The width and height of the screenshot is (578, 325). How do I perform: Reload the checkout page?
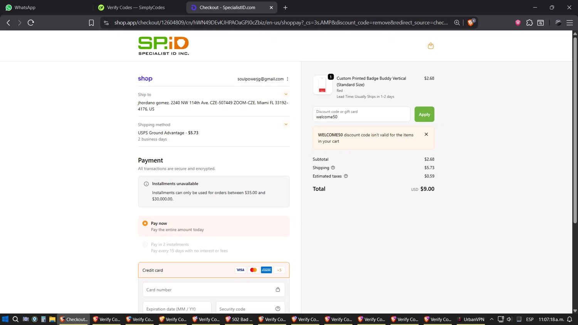click(x=31, y=23)
